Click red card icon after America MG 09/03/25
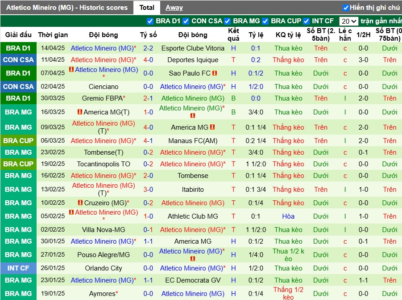This screenshot has height=300, width=402. (212, 127)
